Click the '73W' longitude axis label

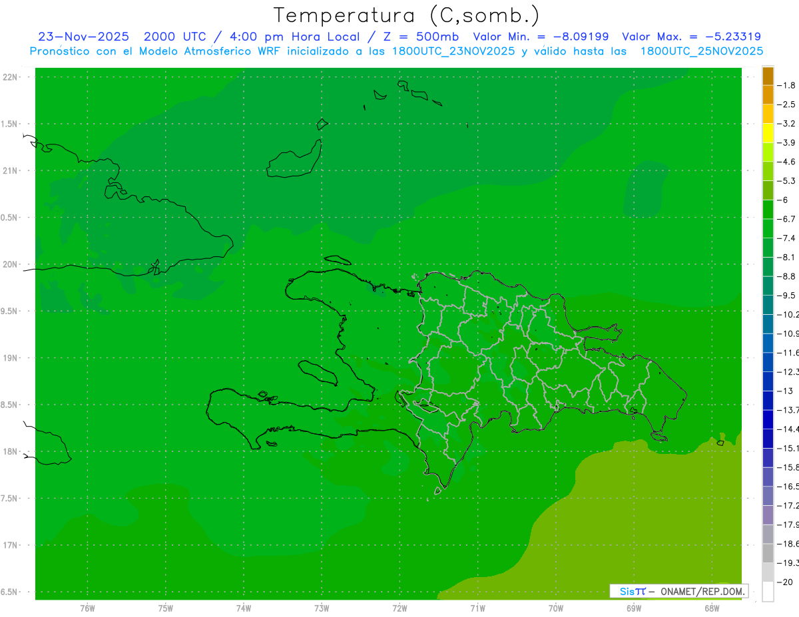pyautogui.click(x=322, y=608)
